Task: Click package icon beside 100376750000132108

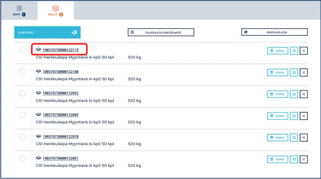Action: click(38, 72)
